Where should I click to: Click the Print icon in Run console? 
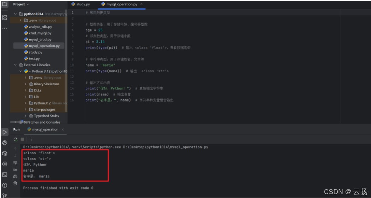(15, 176)
